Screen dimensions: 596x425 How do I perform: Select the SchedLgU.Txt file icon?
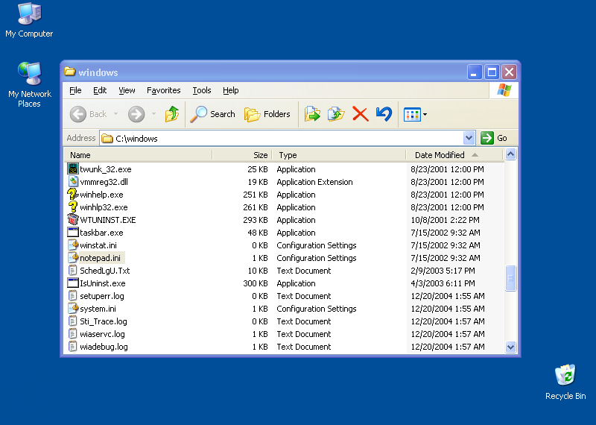pos(72,270)
